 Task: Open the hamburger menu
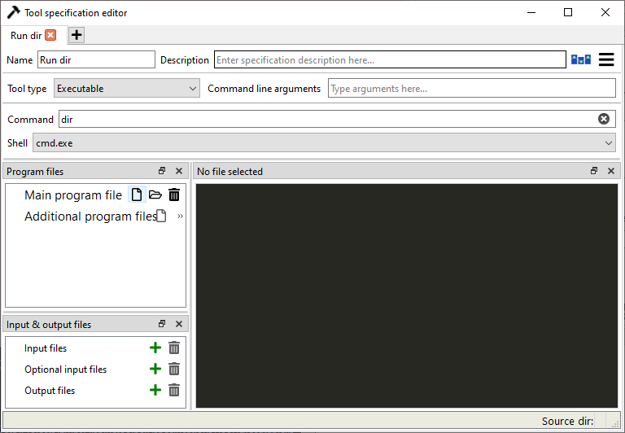(606, 59)
